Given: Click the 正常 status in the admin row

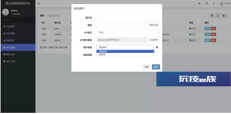Looking at the screenshot, I should tap(192, 41).
